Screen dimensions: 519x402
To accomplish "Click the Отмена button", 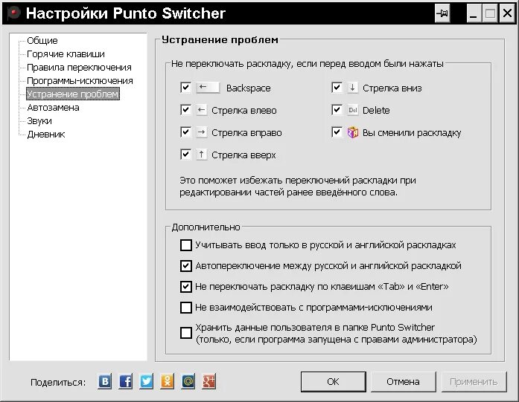I will (x=403, y=382).
